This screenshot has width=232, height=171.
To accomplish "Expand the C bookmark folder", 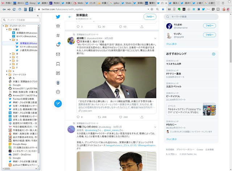I will click(10, 57).
